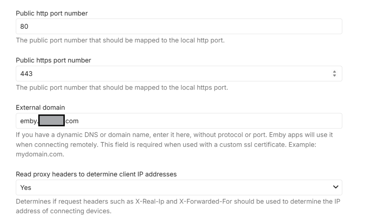Screen dimensions: 371x218
Task: Click the 'mydomain.com' example text
Action: click(x=40, y=155)
